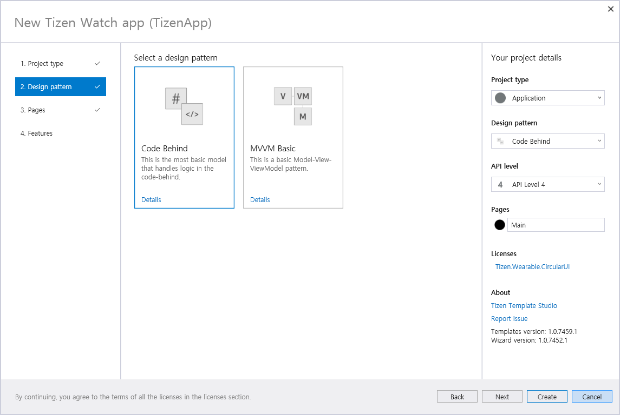Select the MVVM Basic pattern icon
The width and height of the screenshot is (620, 415).
click(293, 106)
